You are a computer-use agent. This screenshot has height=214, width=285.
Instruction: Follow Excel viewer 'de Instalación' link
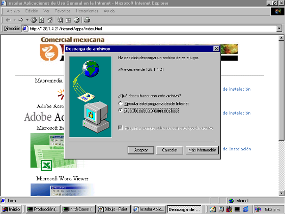(x=237, y=149)
